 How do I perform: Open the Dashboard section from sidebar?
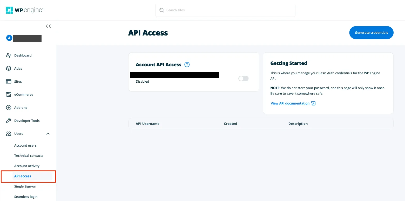[x=23, y=55]
